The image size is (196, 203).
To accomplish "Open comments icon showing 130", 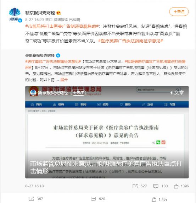I will click(x=156, y=186).
